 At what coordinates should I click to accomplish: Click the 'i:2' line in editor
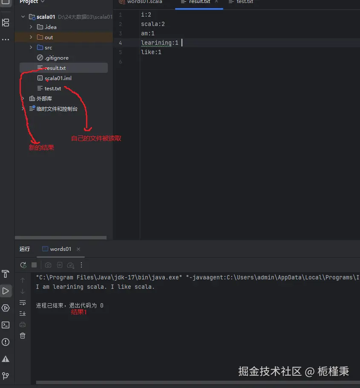[x=146, y=14]
